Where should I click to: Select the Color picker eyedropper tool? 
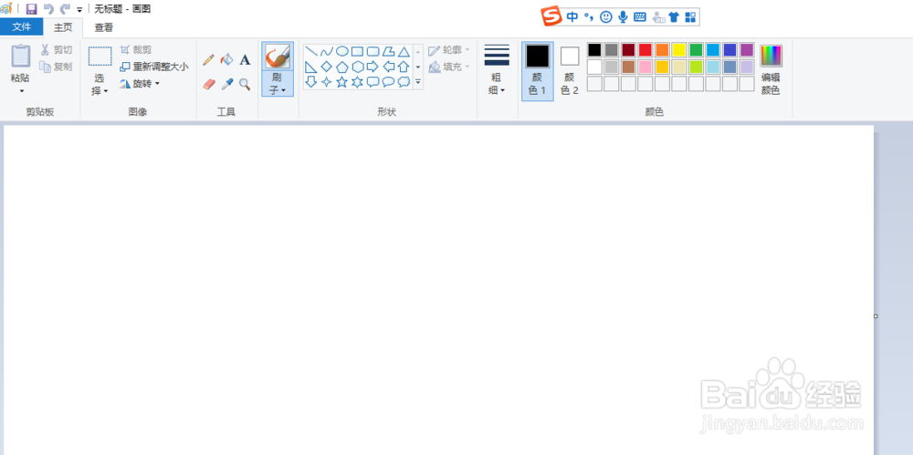pos(226,85)
